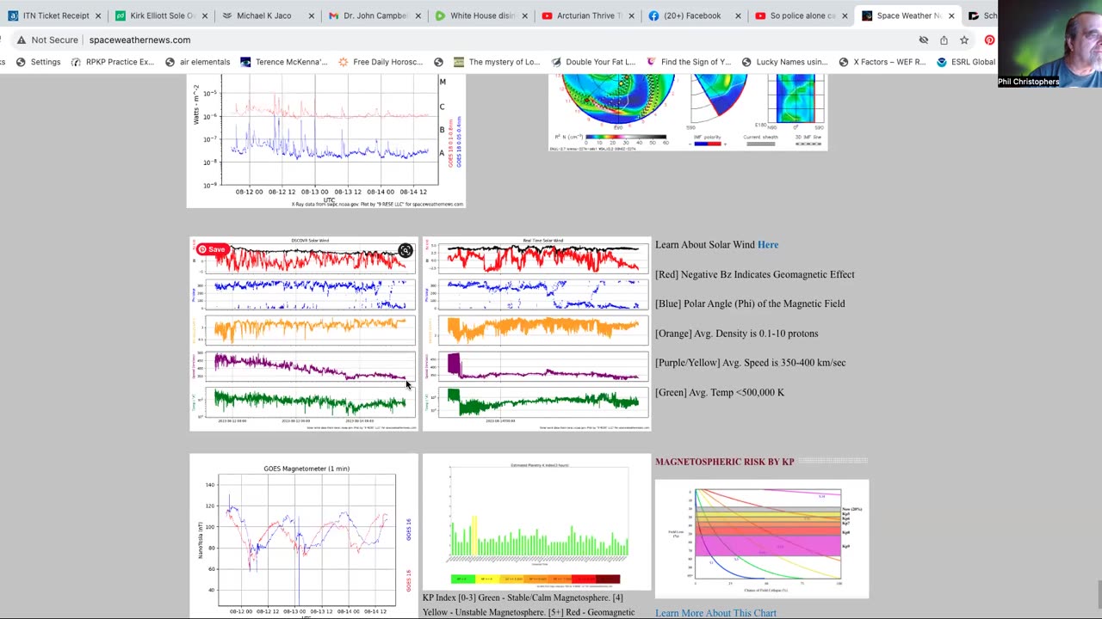Screen dimensions: 1102x619
Task: Click the MAGNETOSPHERIC RISK BY KP heading
Action: [x=725, y=462]
